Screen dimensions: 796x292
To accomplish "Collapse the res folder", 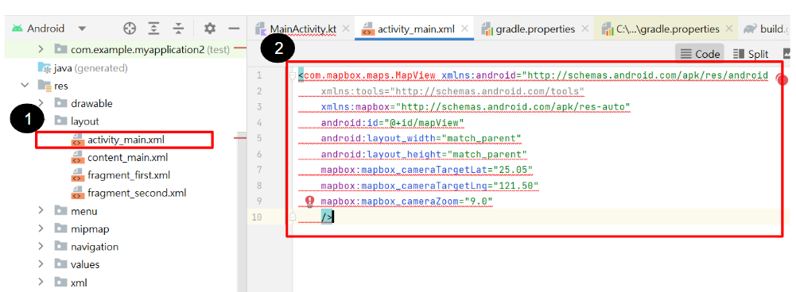I will click(25, 86).
